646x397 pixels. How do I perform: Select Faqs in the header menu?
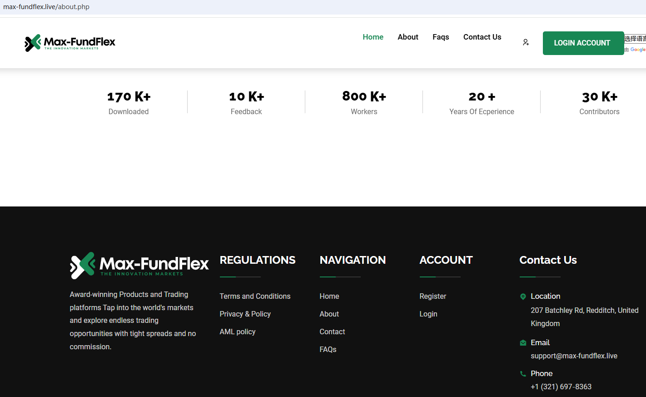pos(441,37)
